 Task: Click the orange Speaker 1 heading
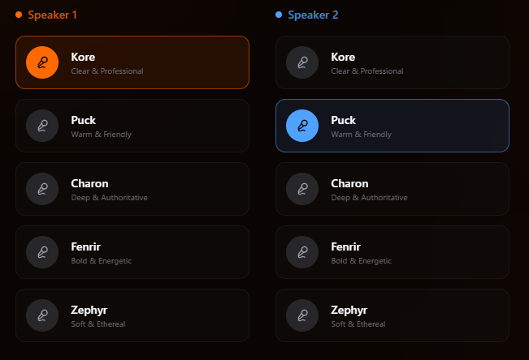coord(53,15)
